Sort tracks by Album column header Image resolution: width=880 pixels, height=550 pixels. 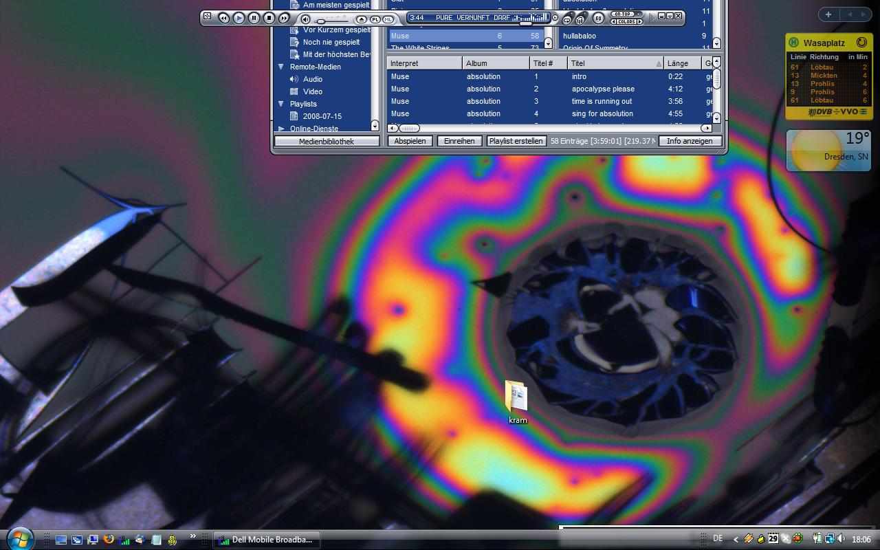496,63
